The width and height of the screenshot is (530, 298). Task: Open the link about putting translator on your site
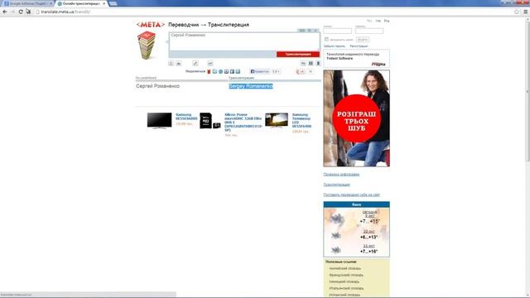click(x=351, y=195)
